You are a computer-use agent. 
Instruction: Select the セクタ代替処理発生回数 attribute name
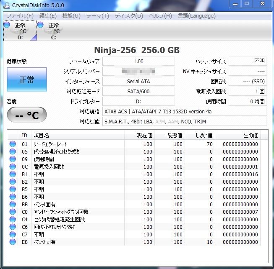click(x=59, y=219)
